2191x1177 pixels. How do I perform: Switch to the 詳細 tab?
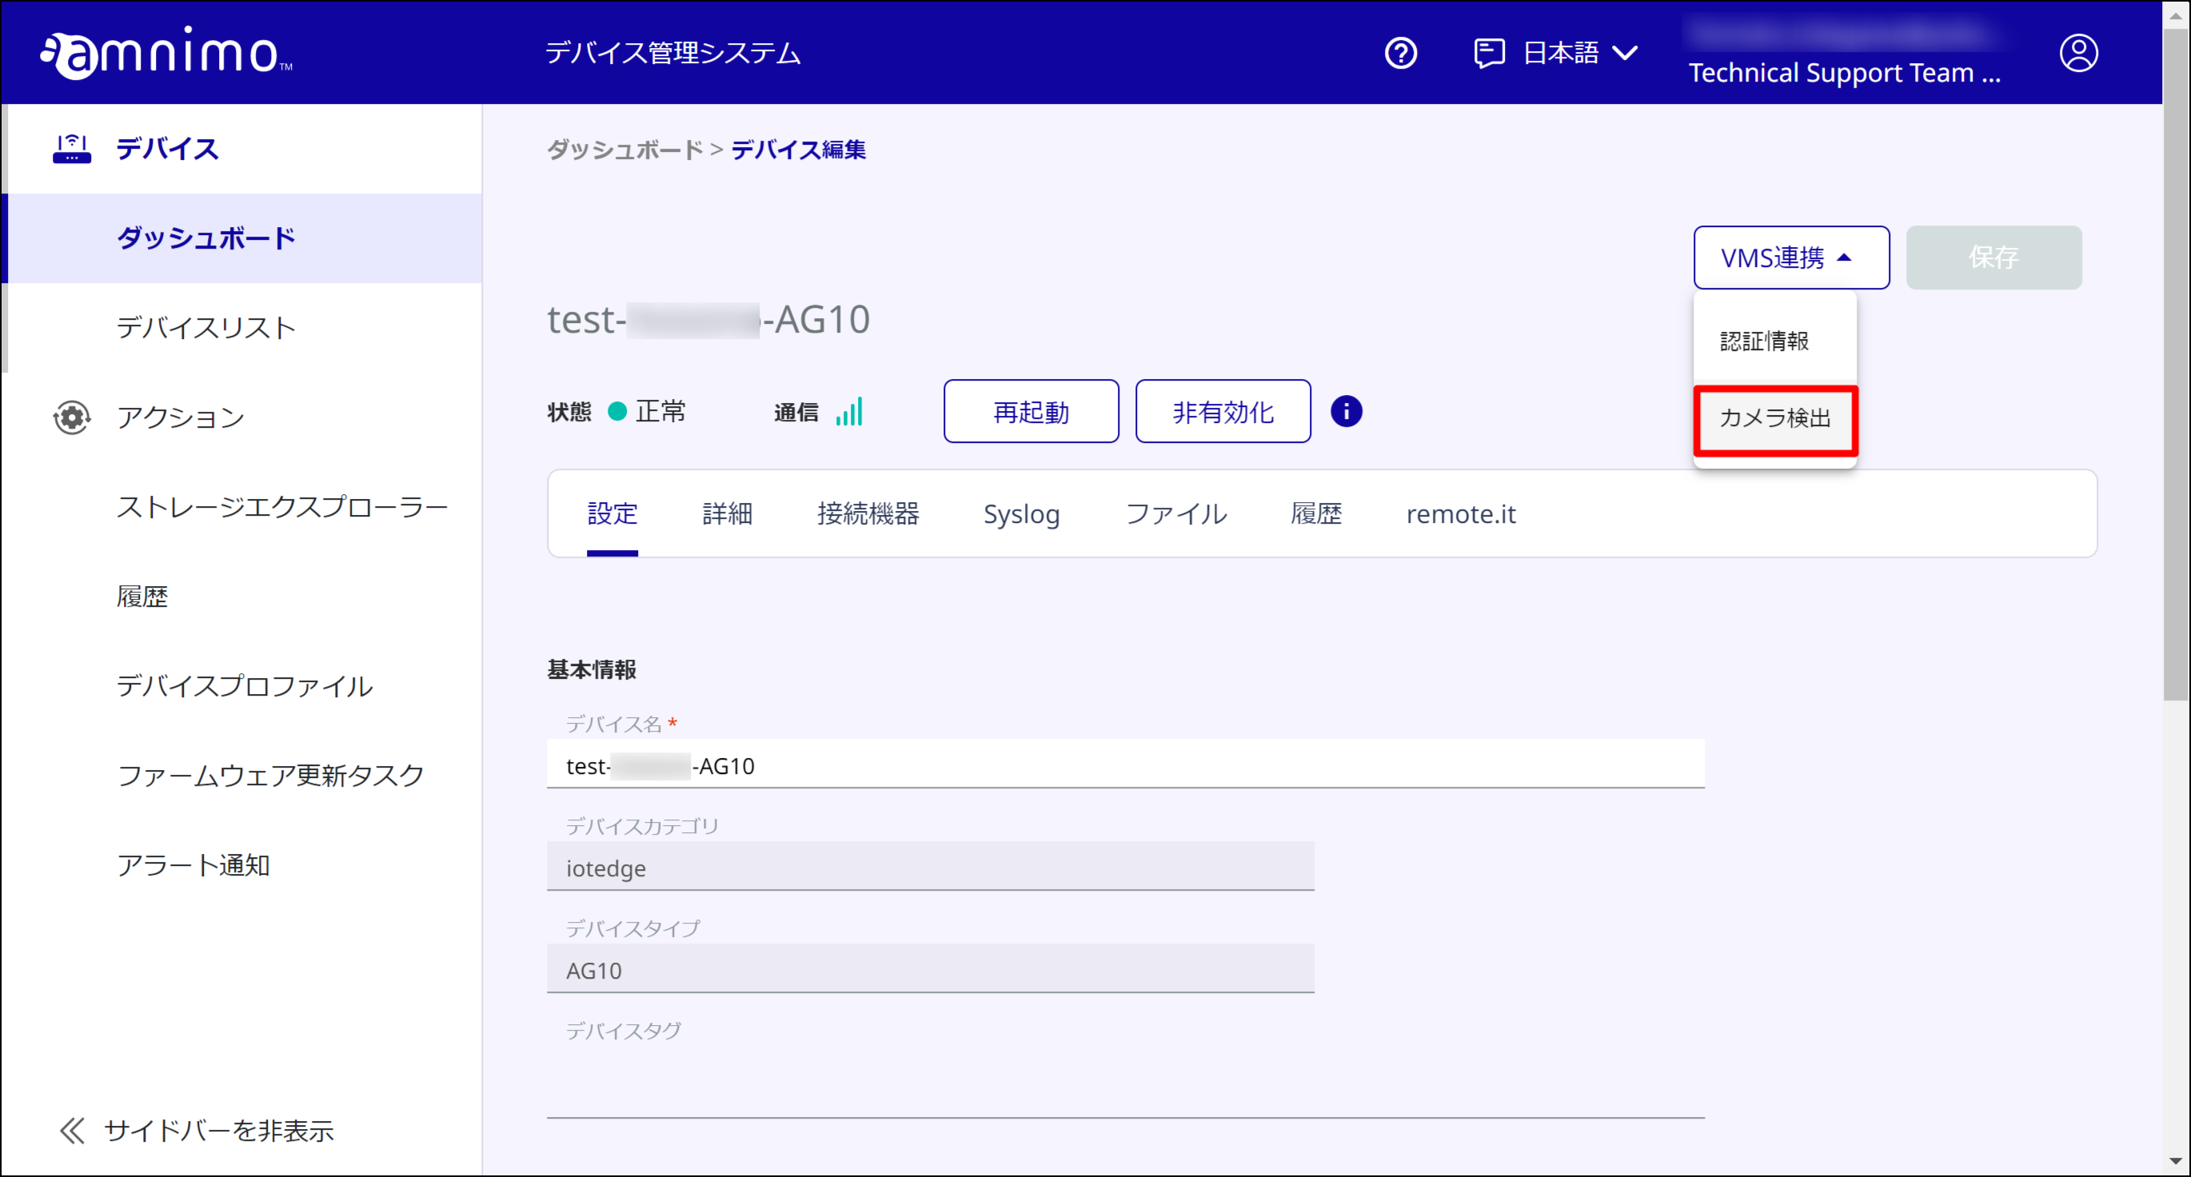(x=727, y=513)
